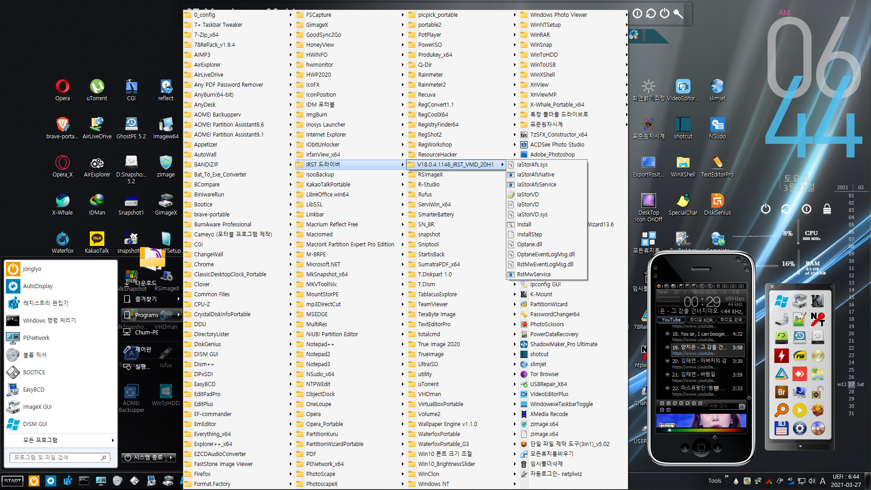This screenshot has height=490, width=871.
Task: Open PartitionWizard menu entry
Action: coord(574,304)
